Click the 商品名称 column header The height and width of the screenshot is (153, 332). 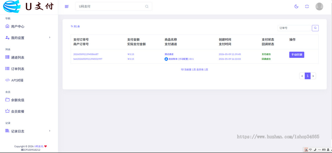[171, 40]
